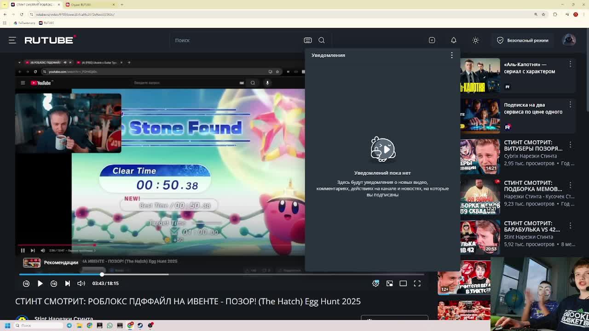Image resolution: width=589 pixels, height=331 pixels.
Task: Open Подписка на два сервиса title link
Action: pyautogui.click(x=533, y=108)
